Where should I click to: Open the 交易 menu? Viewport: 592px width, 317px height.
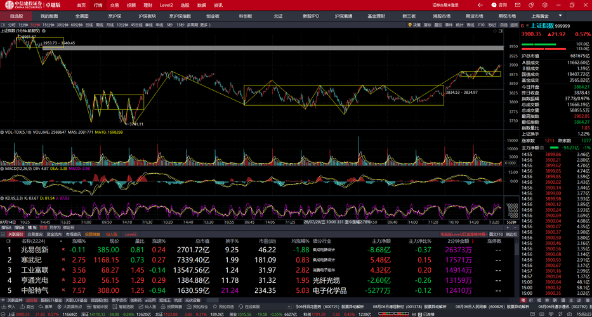(x=114, y=5)
